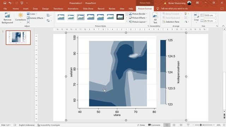Click the Tell me lightbulb icon
The height and width of the screenshot is (127, 226).
158,8
